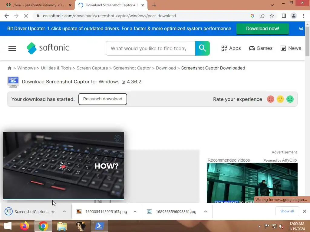Open Softonic hamburger menu

click(x=12, y=48)
